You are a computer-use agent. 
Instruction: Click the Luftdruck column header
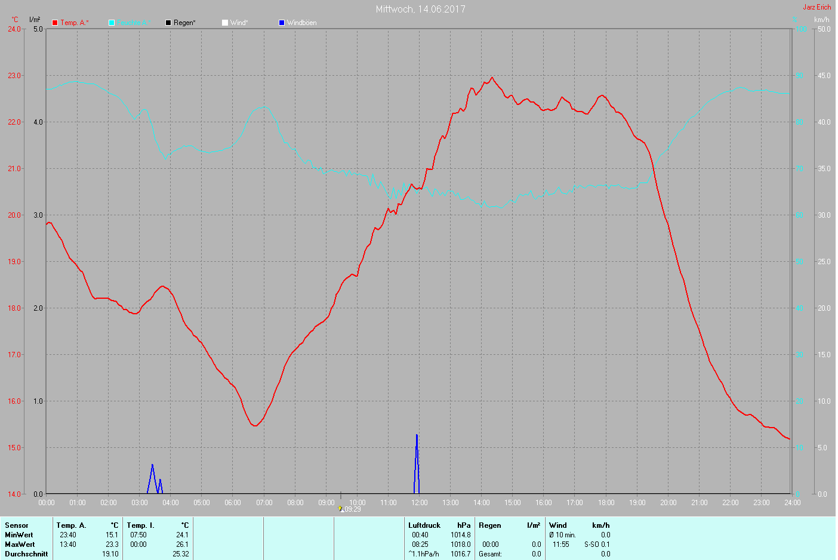(424, 525)
